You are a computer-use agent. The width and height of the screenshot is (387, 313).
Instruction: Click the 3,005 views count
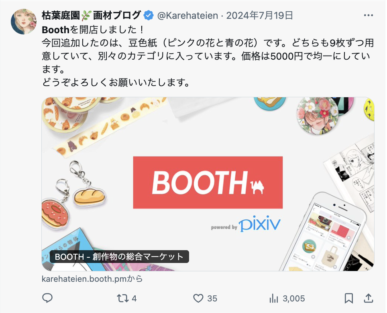coord(294,299)
